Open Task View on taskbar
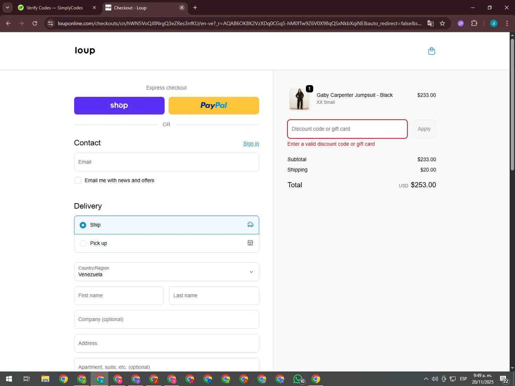Image resolution: width=515 pixels, height=386 pixels. coord(26,379)
